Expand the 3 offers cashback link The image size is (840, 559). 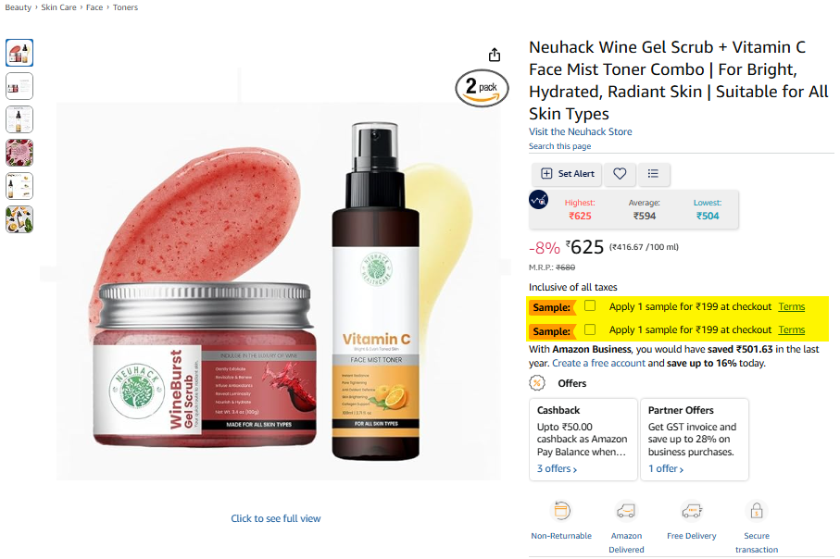(558, 468)
